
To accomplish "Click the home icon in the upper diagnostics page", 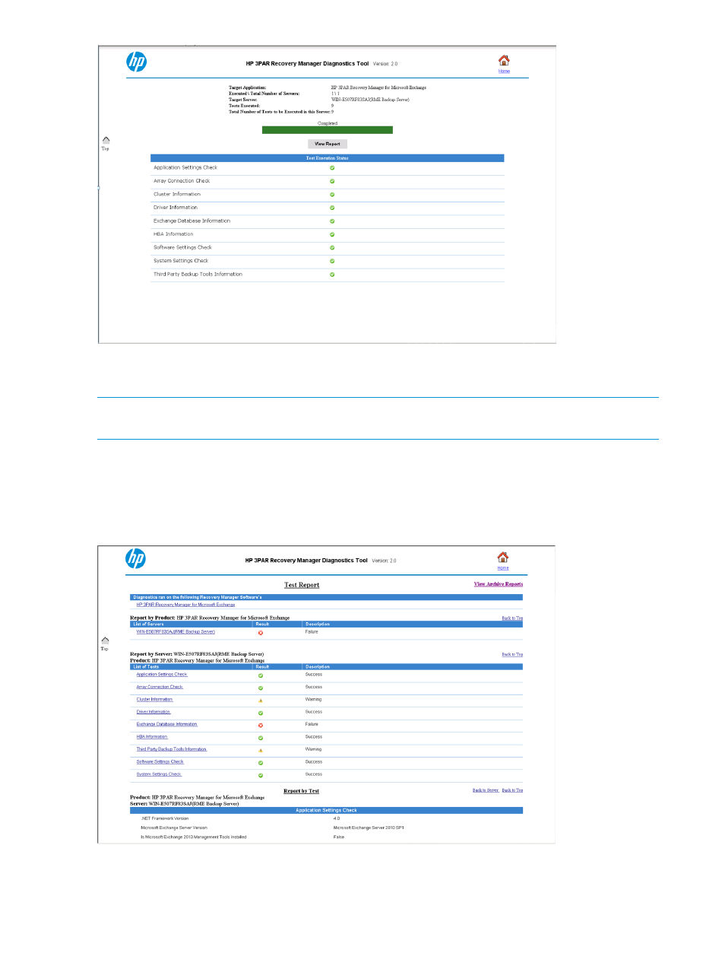I will point(504,61).
